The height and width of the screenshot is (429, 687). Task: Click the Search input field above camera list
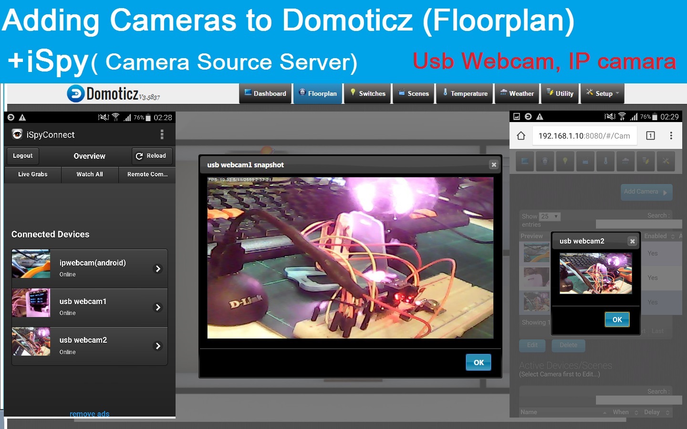click(639, 224)
